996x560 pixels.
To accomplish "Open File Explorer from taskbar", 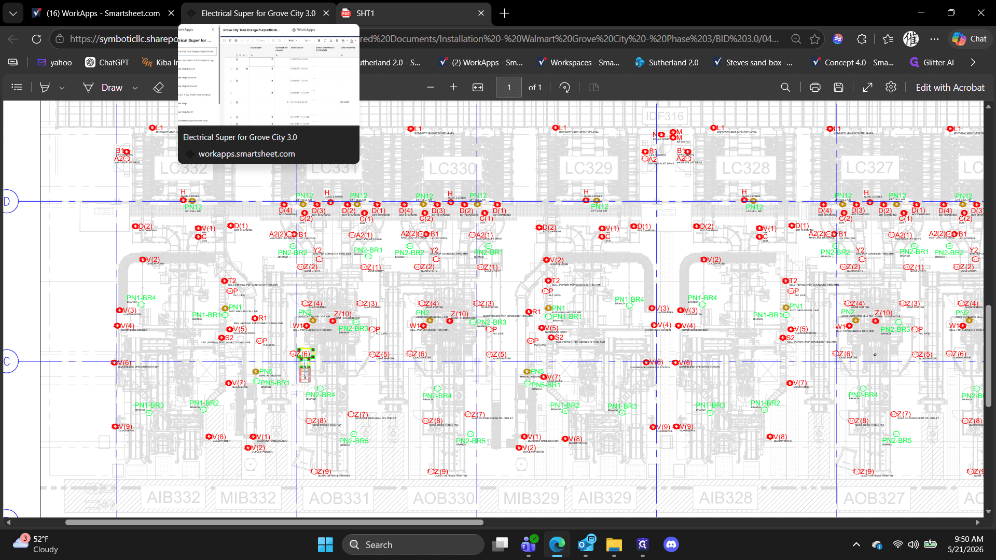I will pos(614,545).
